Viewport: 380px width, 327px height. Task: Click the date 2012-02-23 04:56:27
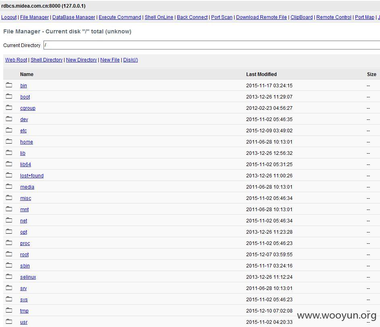pos(269,108)
